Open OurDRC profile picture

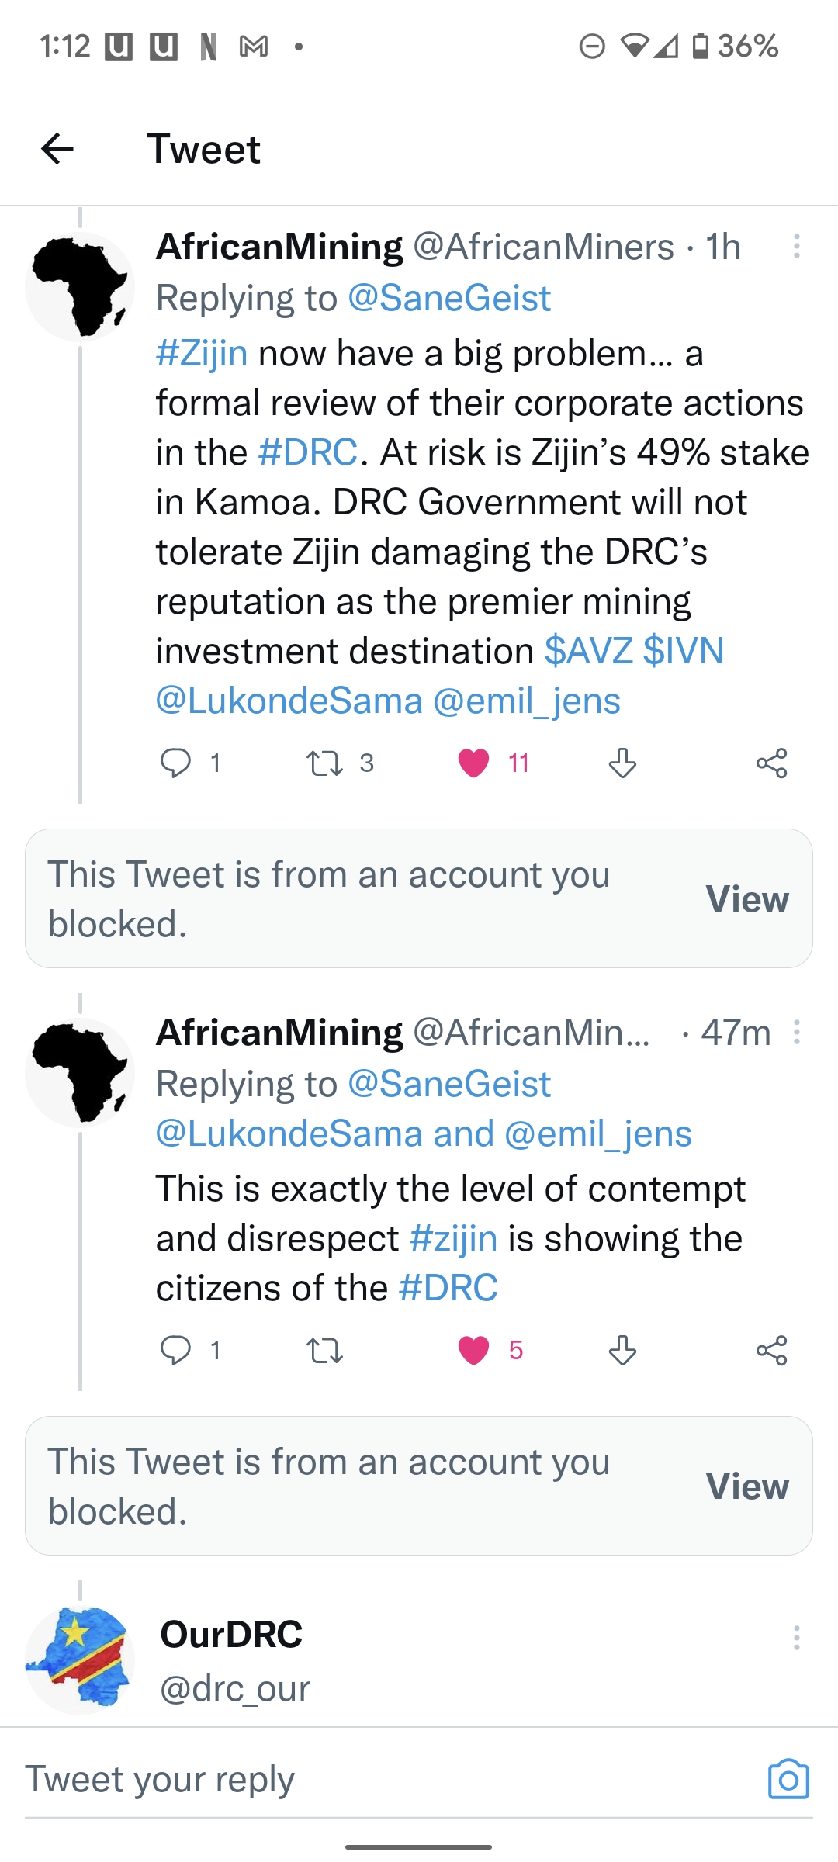[x=80, y=1659]
